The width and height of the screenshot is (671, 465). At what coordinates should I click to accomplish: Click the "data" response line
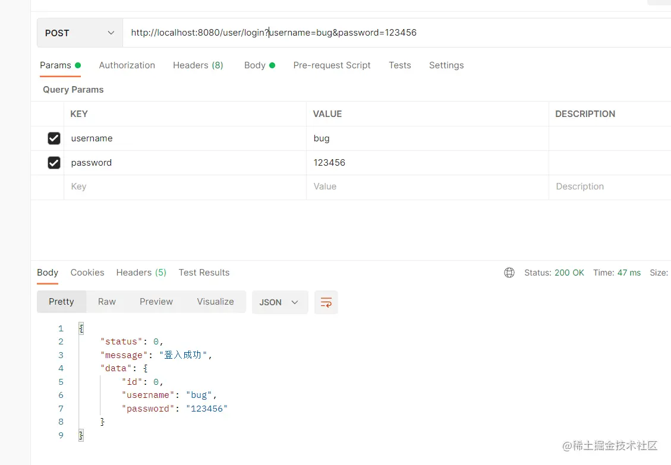point(124,368)
